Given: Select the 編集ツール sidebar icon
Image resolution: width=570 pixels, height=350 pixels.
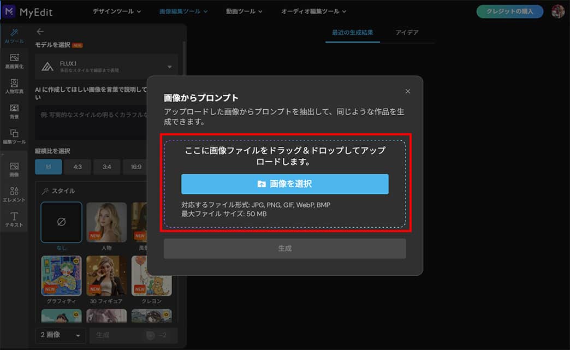Looking at the screenshot, I should click(x=14, y=137).
